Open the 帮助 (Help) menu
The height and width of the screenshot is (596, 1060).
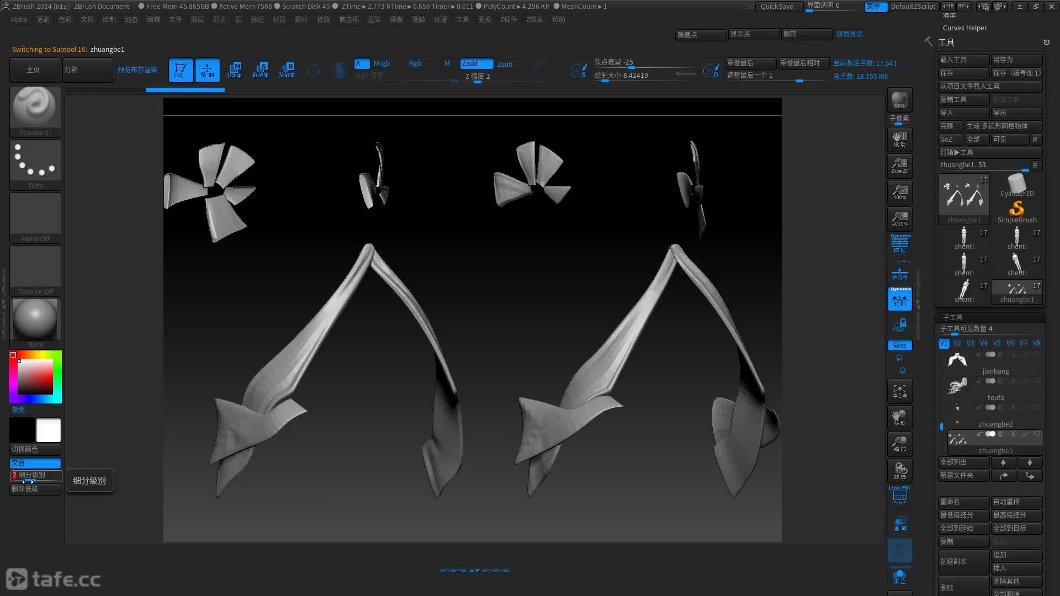tap(559, 19)
